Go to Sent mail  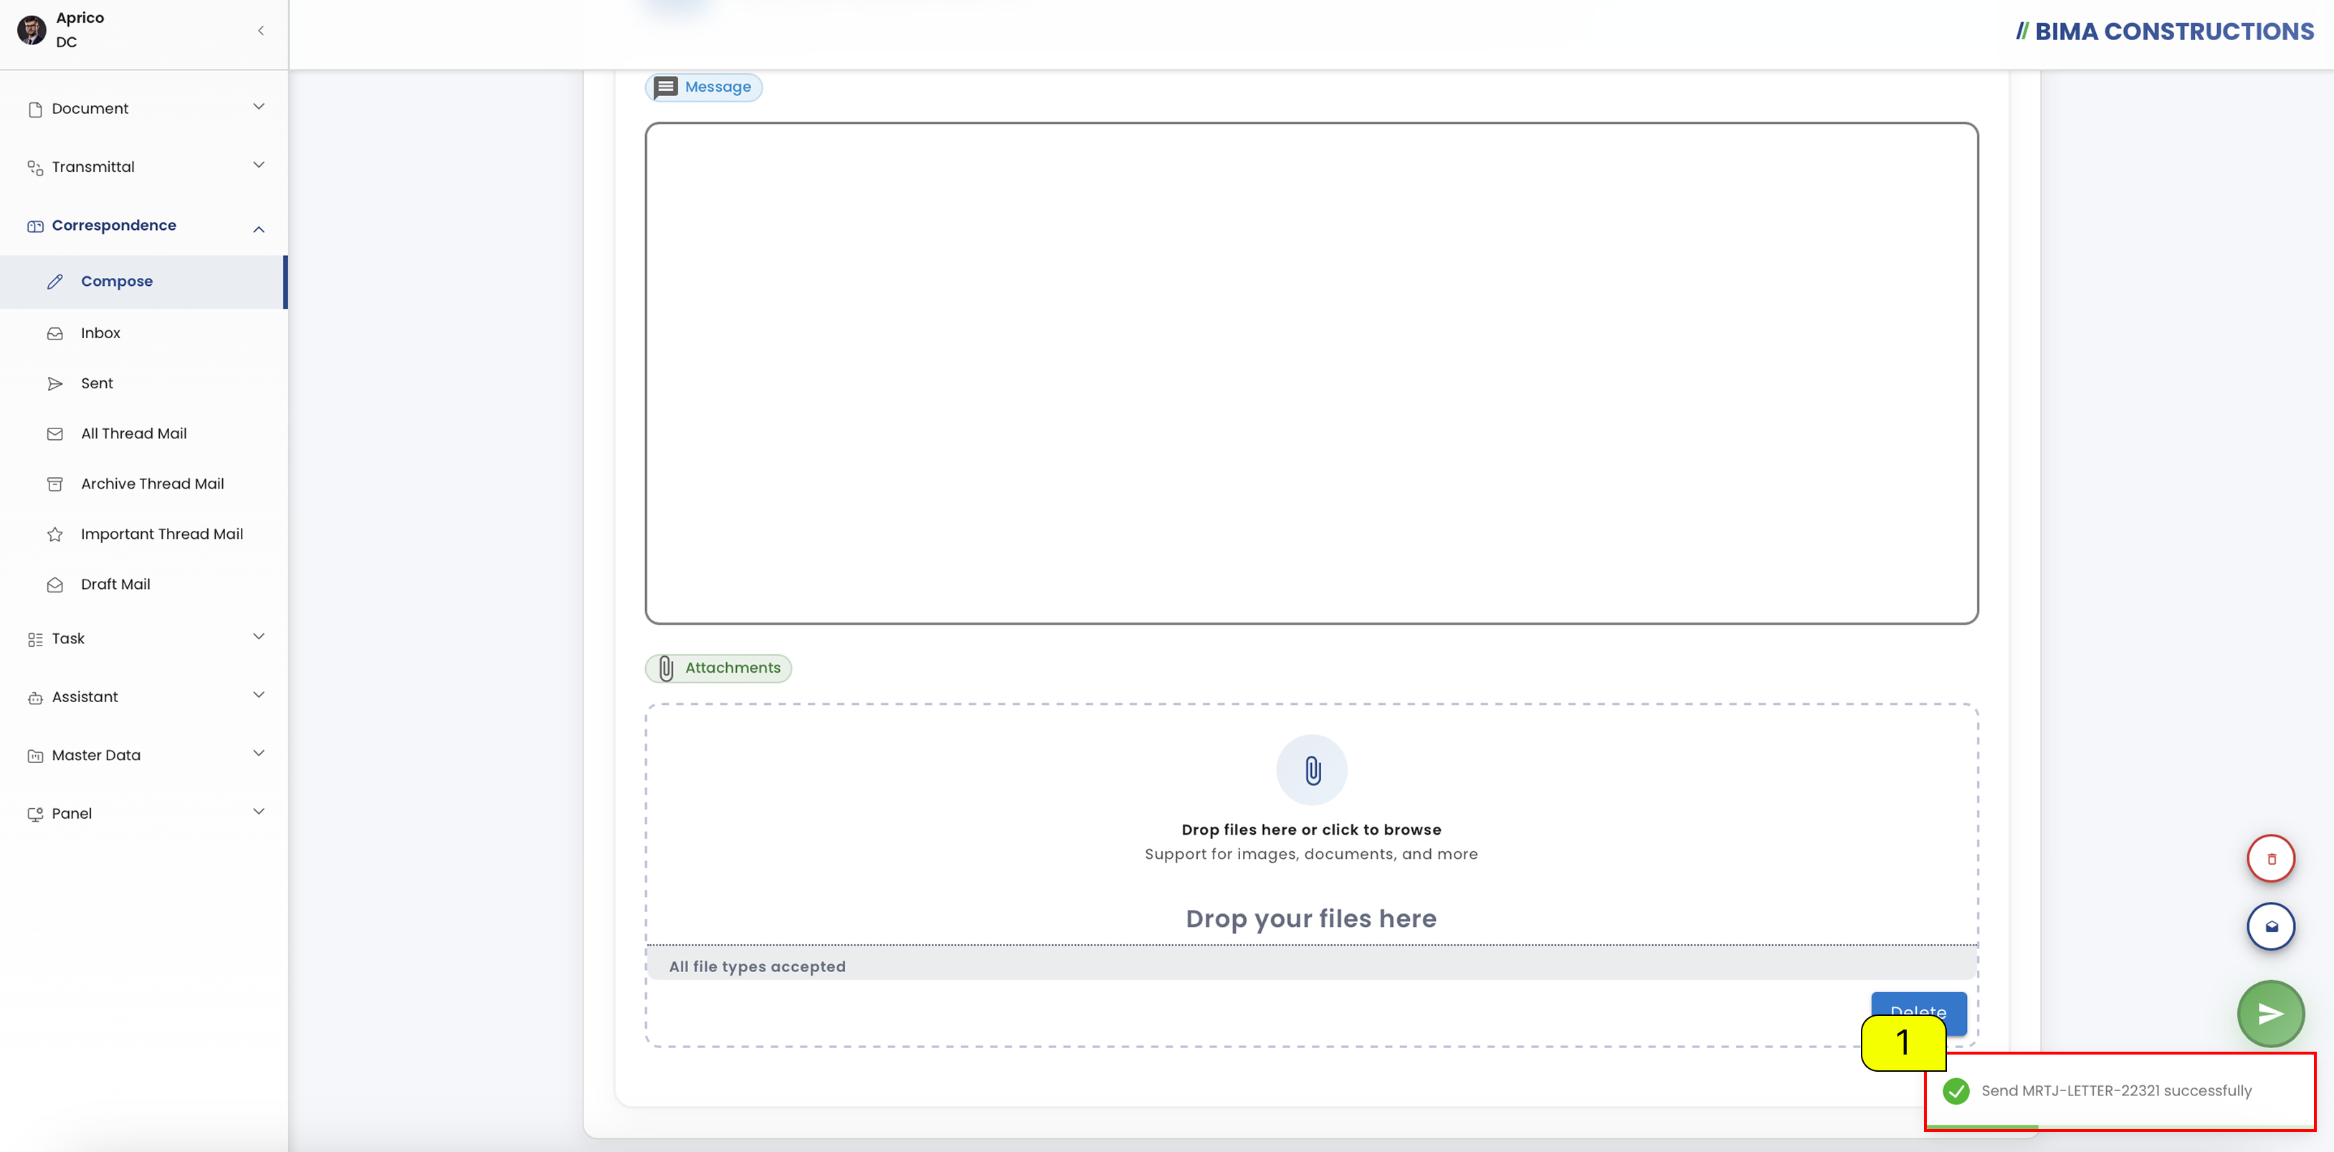pos(144,384)
